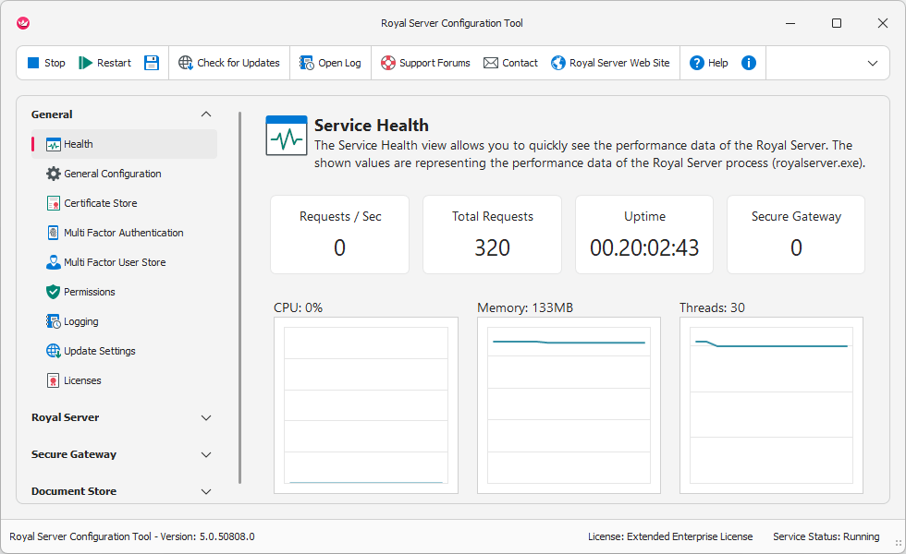Click the Uptime card
The height and width of the screenshot is (554, 906).
pos(644,235)
